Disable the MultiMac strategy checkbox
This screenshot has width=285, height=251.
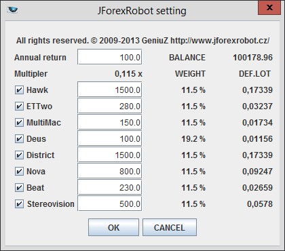pos(19,123)
